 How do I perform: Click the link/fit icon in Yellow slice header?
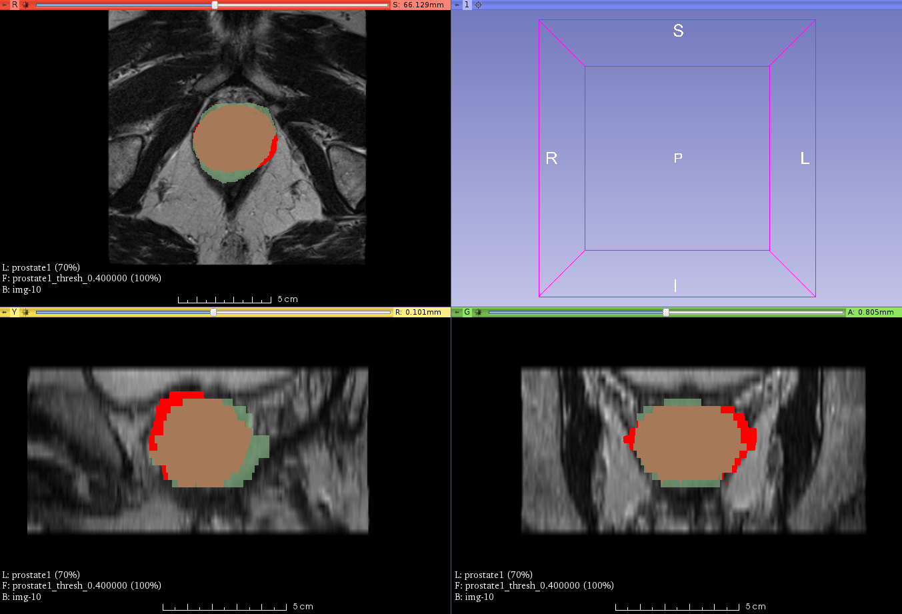25,312
